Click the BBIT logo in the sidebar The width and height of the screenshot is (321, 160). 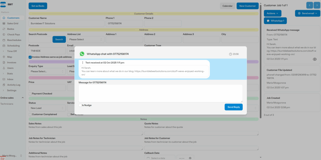point(3,5)
